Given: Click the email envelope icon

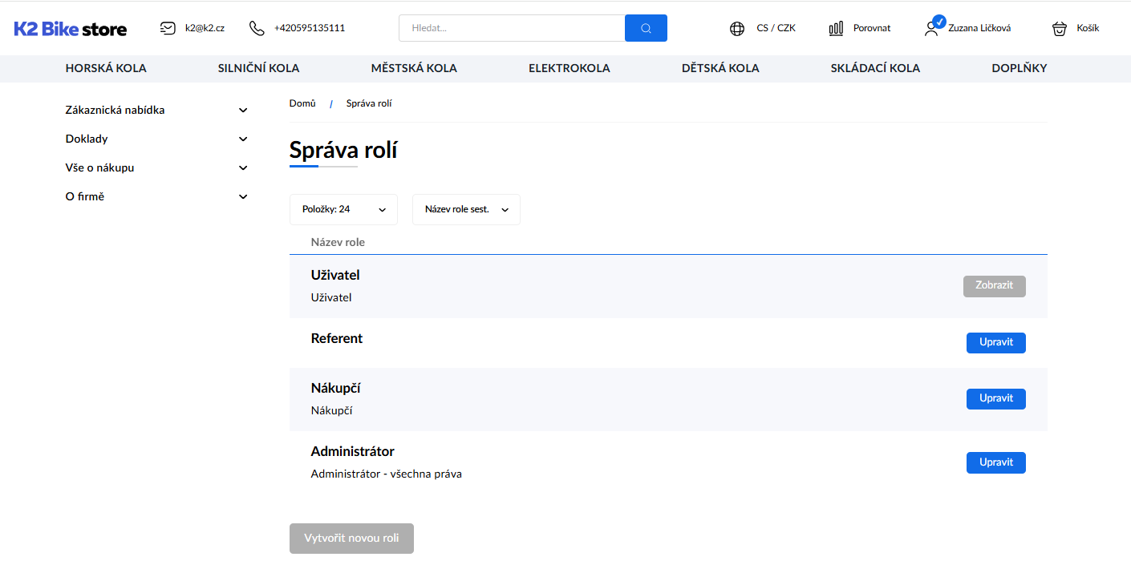Looking at the screenshot, I should point(168,28).
